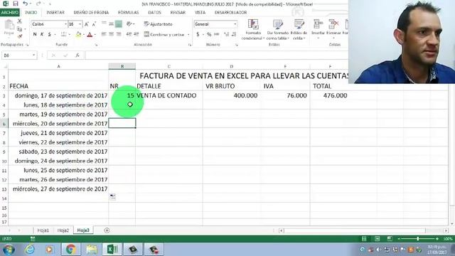The height and width of the screenshot is (256, 455).
Task: Switch to the REVISAR tab
Action: point(178,13)
